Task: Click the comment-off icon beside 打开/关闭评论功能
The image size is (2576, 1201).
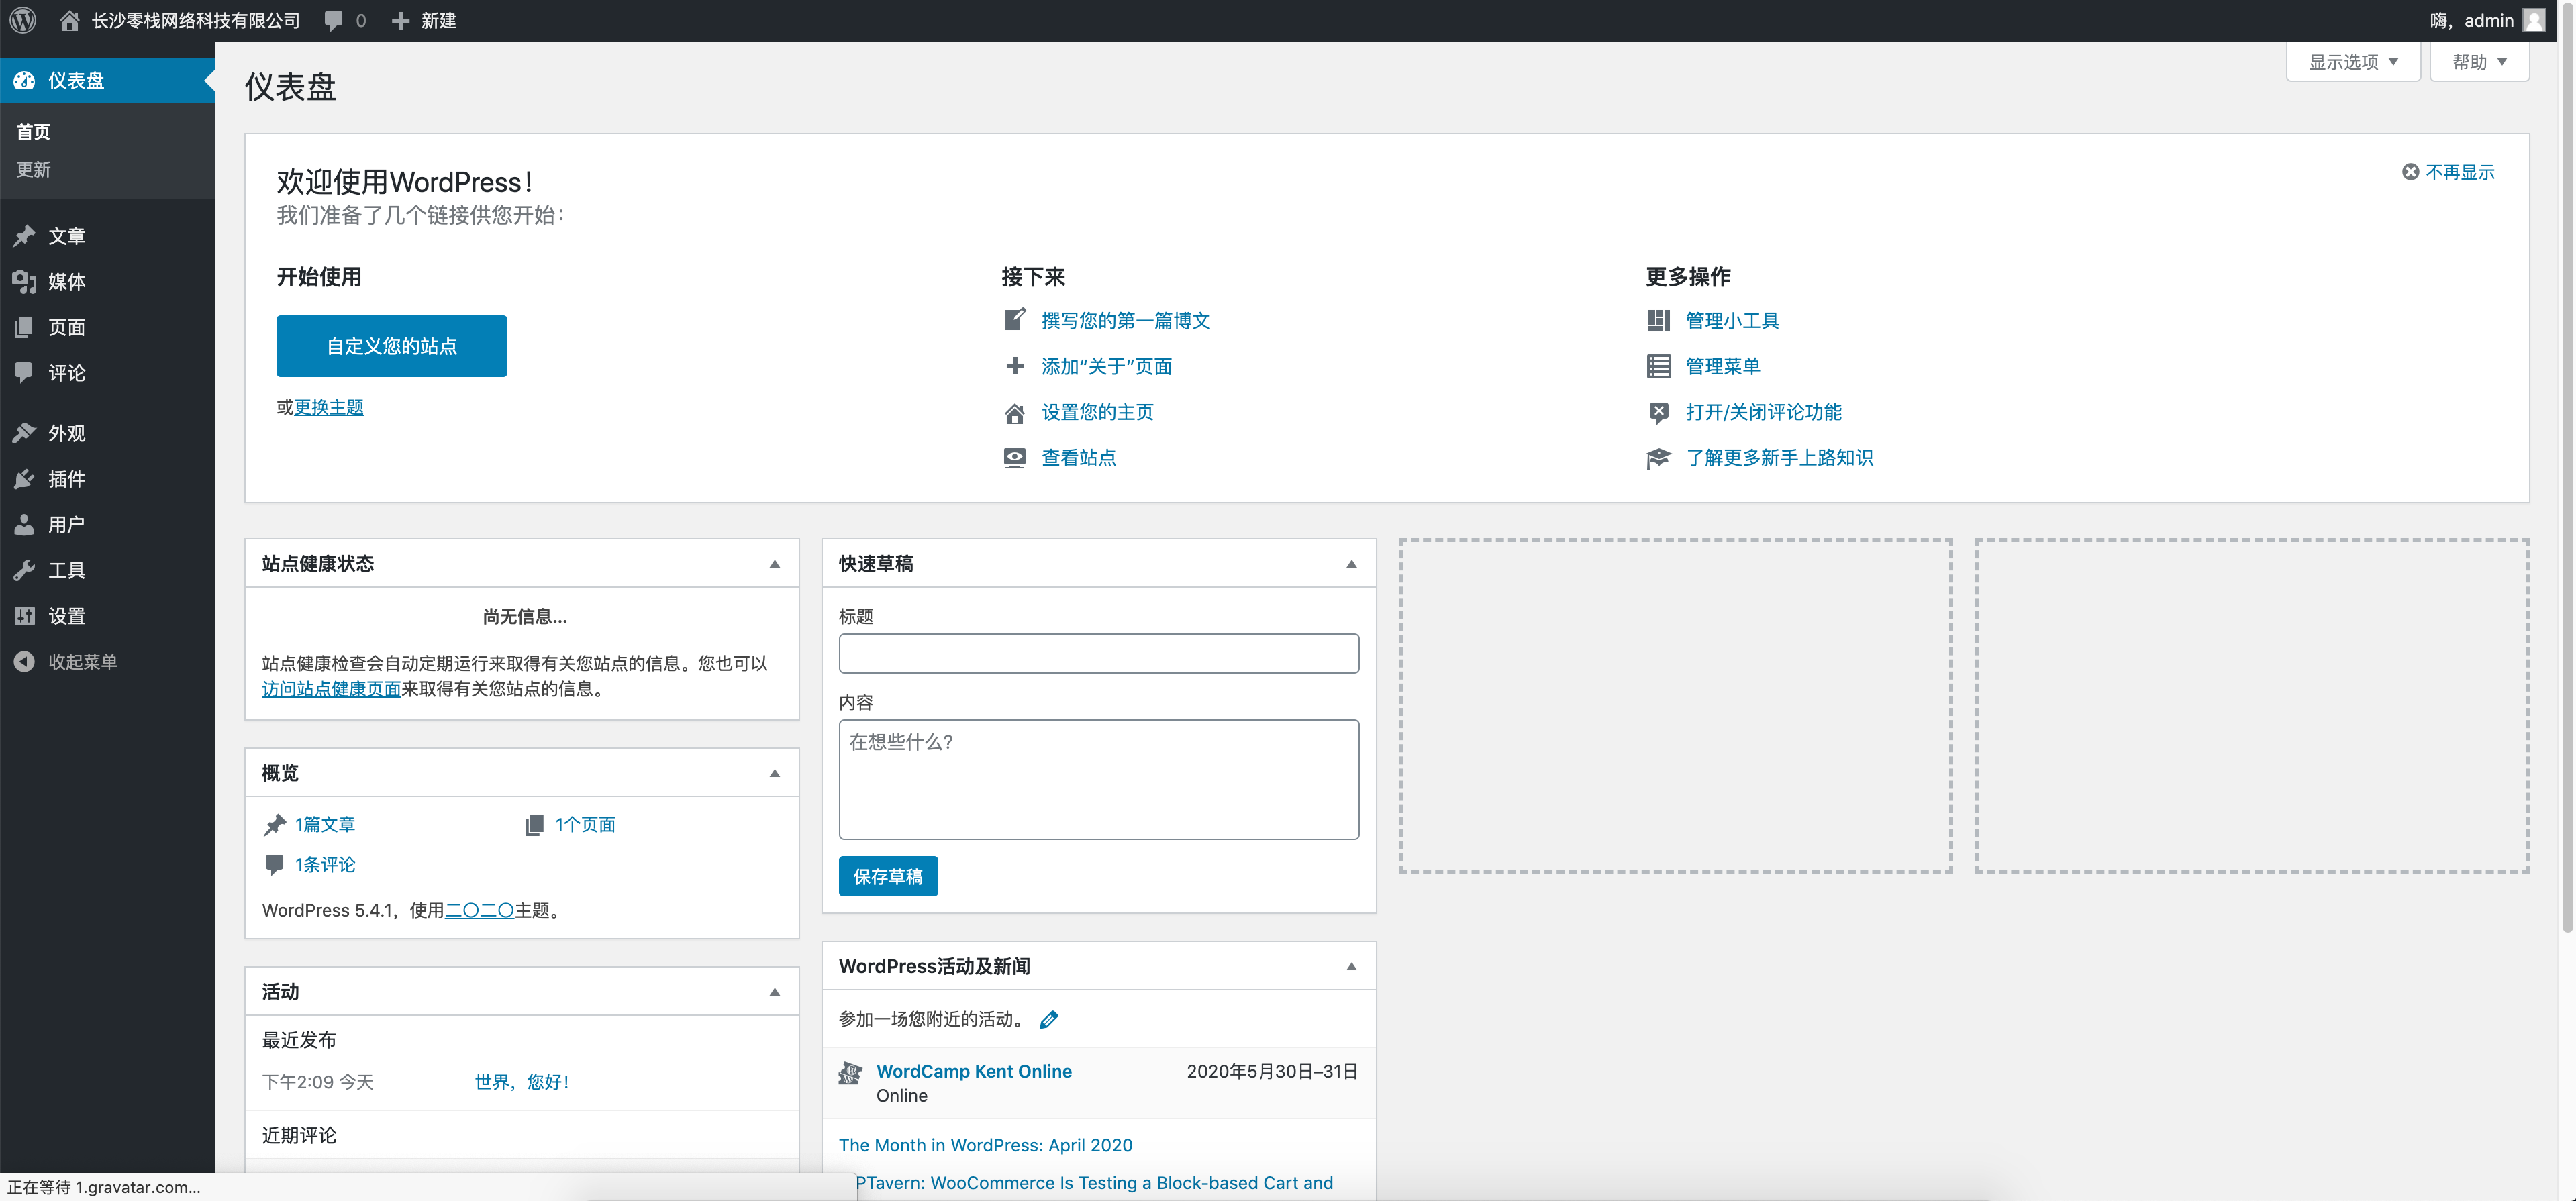Action: coord(1659,412)
